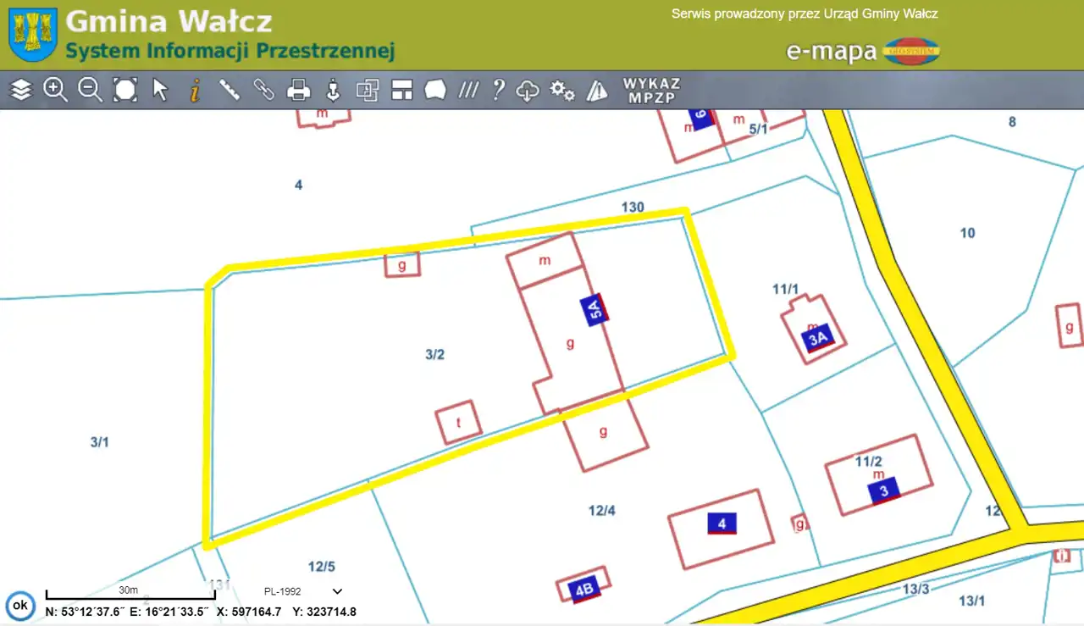The width and height of the screenshot is (1084, 626).
Task: Pick the ruler measurement tool
Action: pos(230,89)
